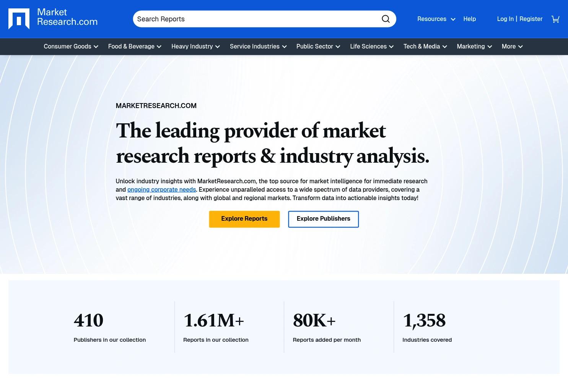The width and height of the screenshot is (568, 378).
Task: Click the 'Publishers in our collection' label
Action: (110, 340)
